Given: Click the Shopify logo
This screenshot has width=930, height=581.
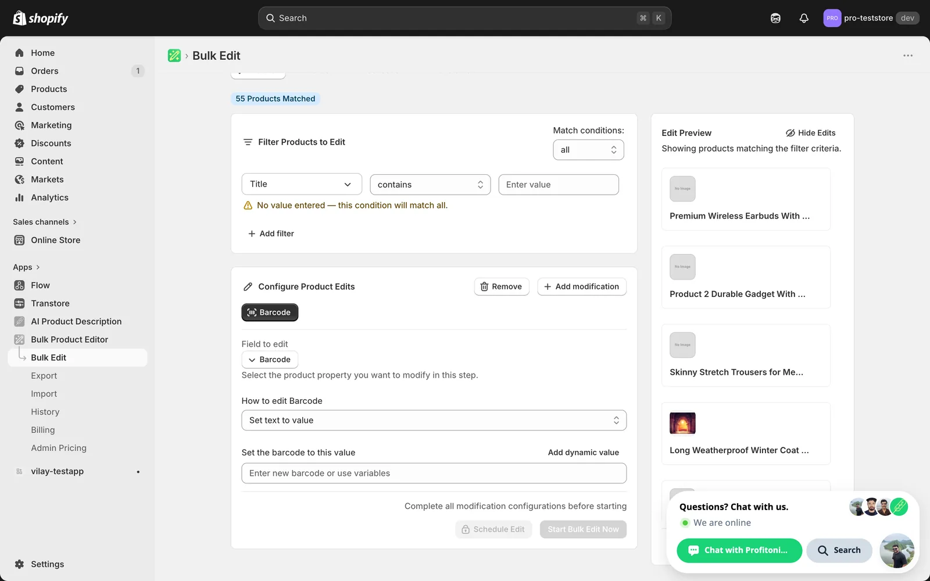Looking at the screenshot, I should click(41, 18).
